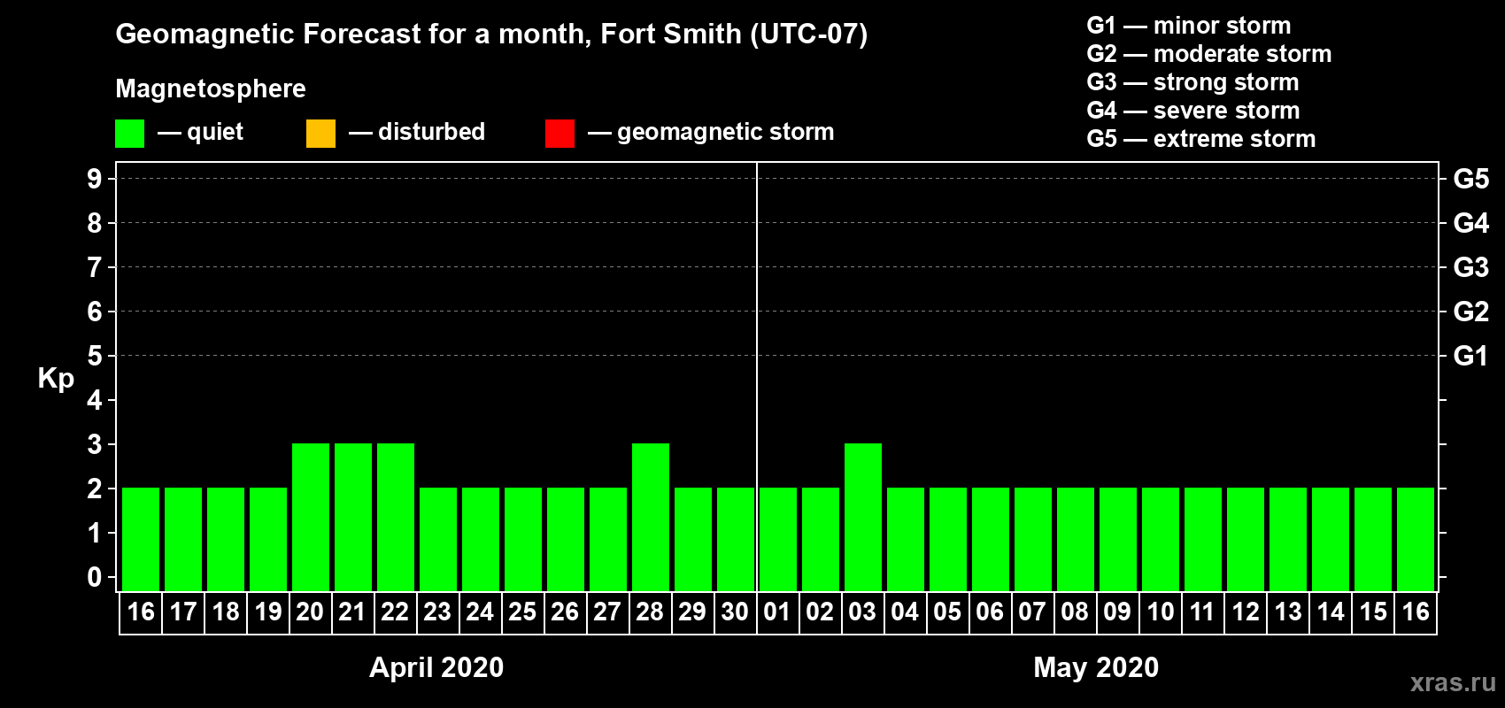Select the April 30 bar

[736, 539]
